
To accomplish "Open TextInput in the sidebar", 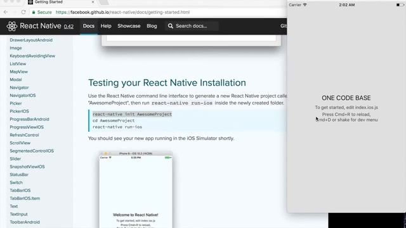I will pyautogui.click(x=18, y=214).
